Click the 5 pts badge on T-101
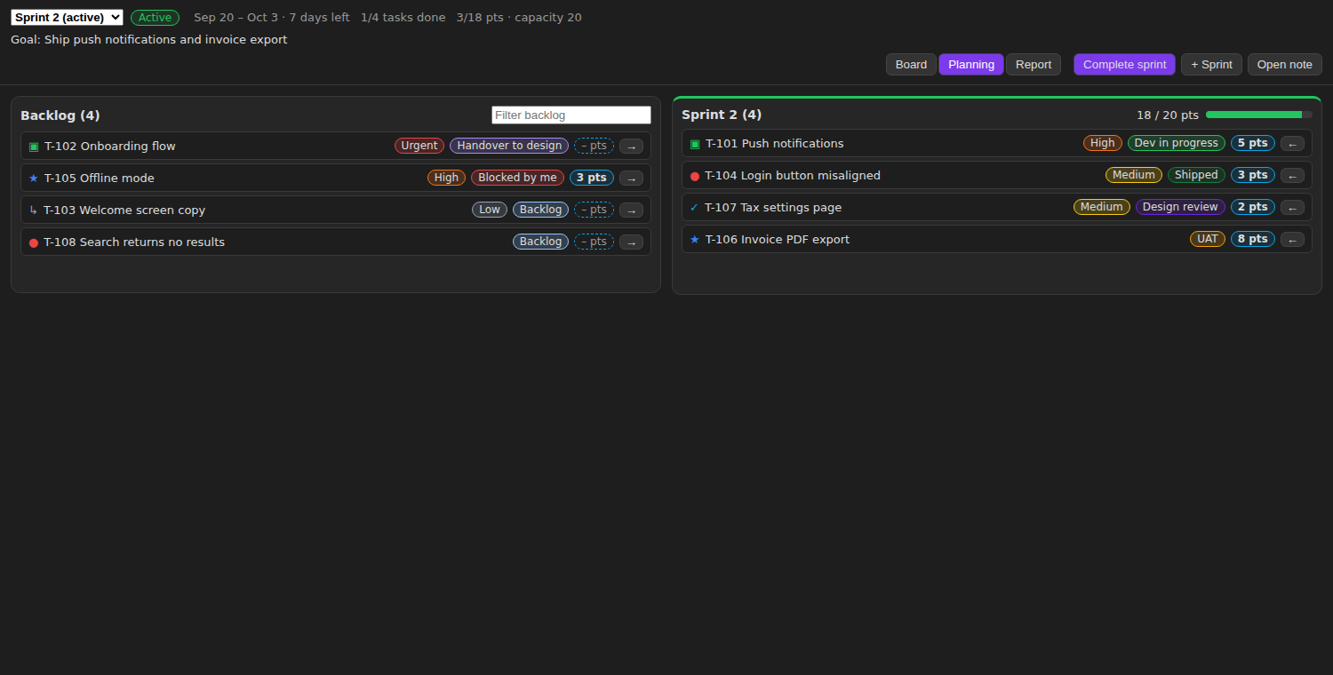The height and width of the screenshot is (675, 1333). pyautogui.click(x=1252, y=143)
